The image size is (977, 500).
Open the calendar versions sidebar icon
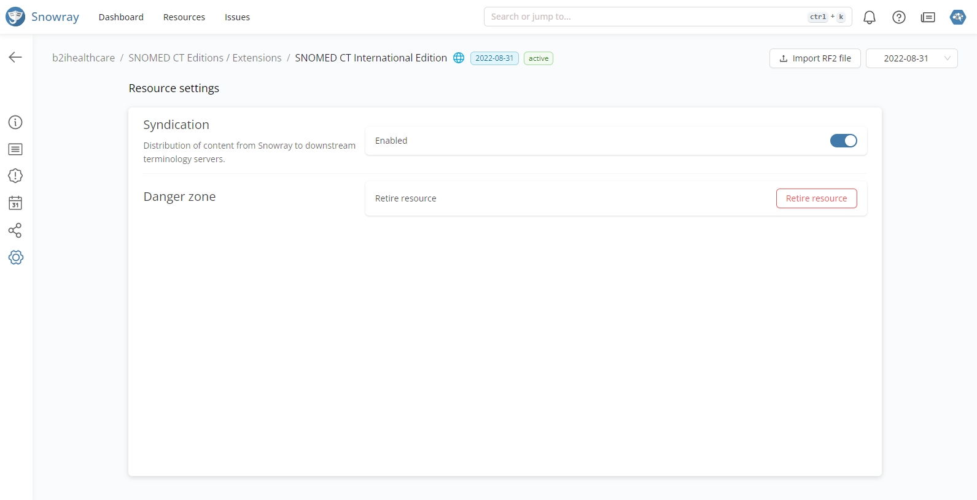point(15,203)
